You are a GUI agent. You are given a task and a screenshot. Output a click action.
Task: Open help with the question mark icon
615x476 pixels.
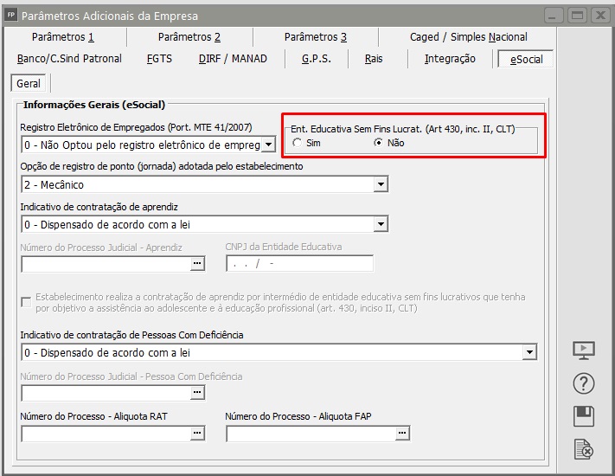pyautogui.click(x=584, y=383)
